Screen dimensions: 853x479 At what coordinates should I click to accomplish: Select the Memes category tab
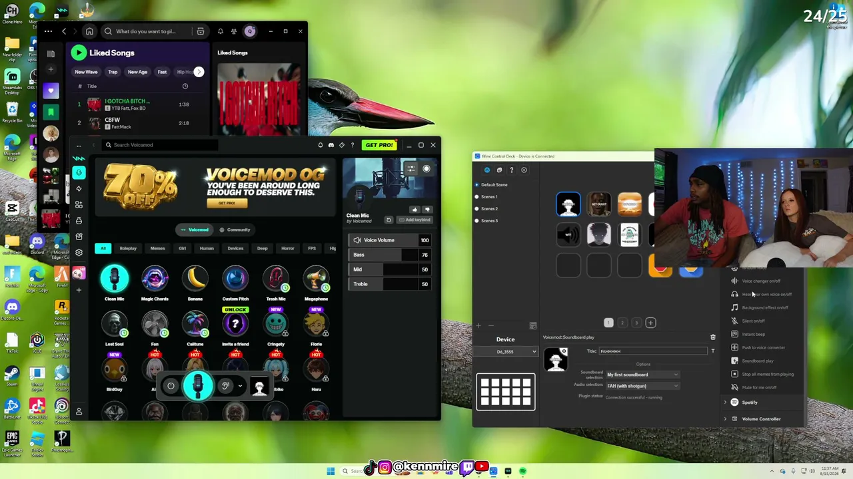(x=157, y=249)
